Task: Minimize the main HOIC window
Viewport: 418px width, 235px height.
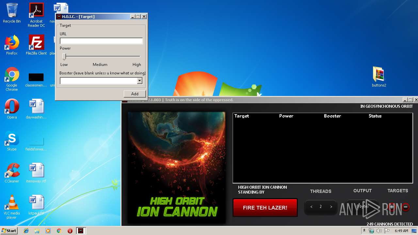Action: 405,100
